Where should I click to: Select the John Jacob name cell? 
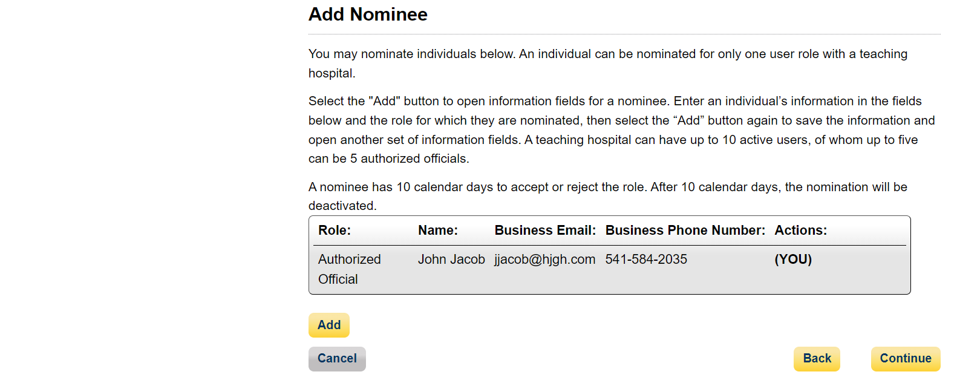[451, 260]
